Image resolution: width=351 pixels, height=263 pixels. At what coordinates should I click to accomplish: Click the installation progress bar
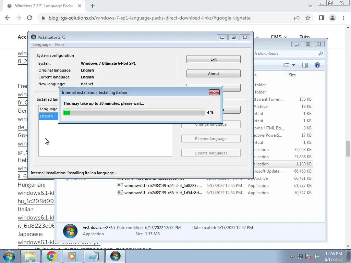134,112
